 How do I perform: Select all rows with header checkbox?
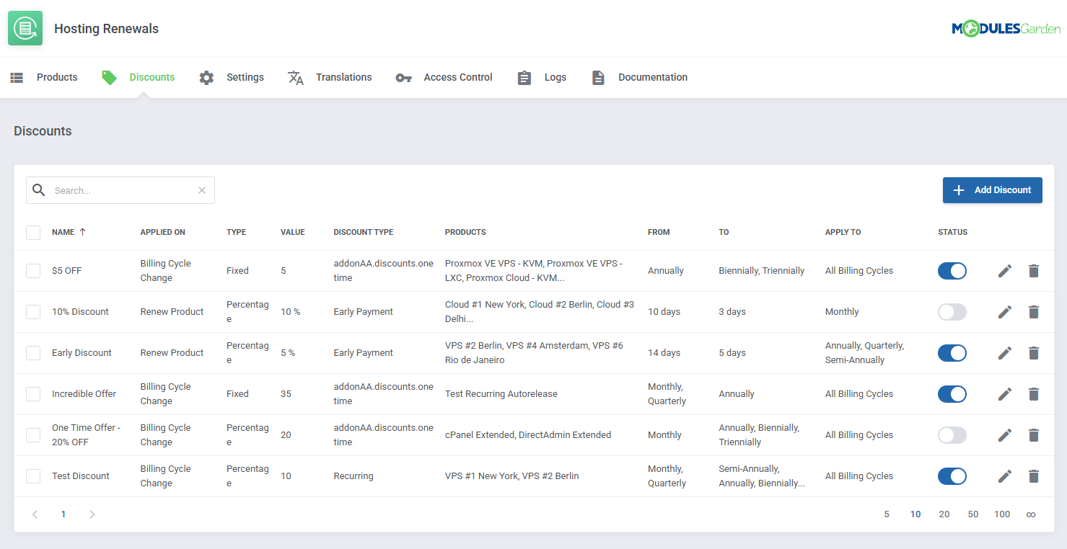click(x=33, y=233)
